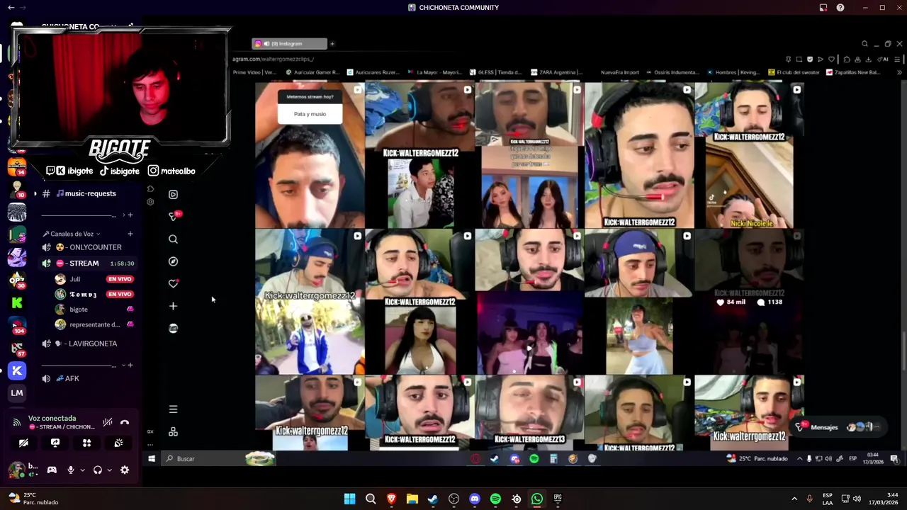Expand headphone output options arrow

109,470
